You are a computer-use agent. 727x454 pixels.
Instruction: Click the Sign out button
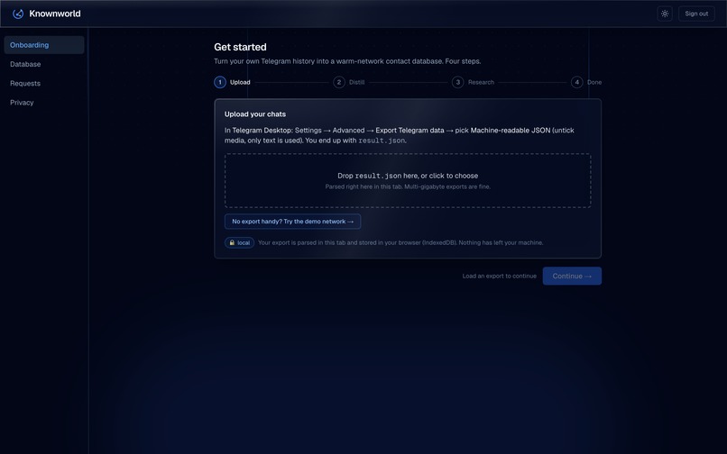click(696, 14)
